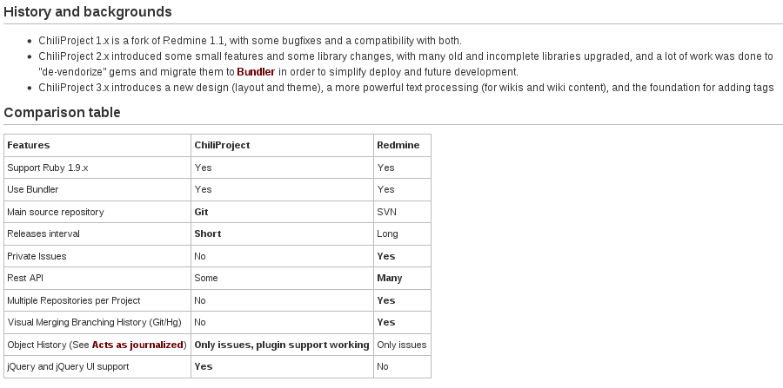783x388 pixels.
Task: Click the Support Ruby 1.9.x cell
Action: pyautogui.click(x=97, y=168)
